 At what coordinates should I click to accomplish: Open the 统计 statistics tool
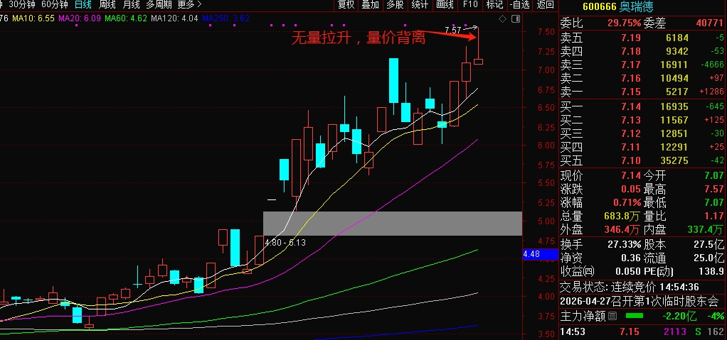coord(420,5)
